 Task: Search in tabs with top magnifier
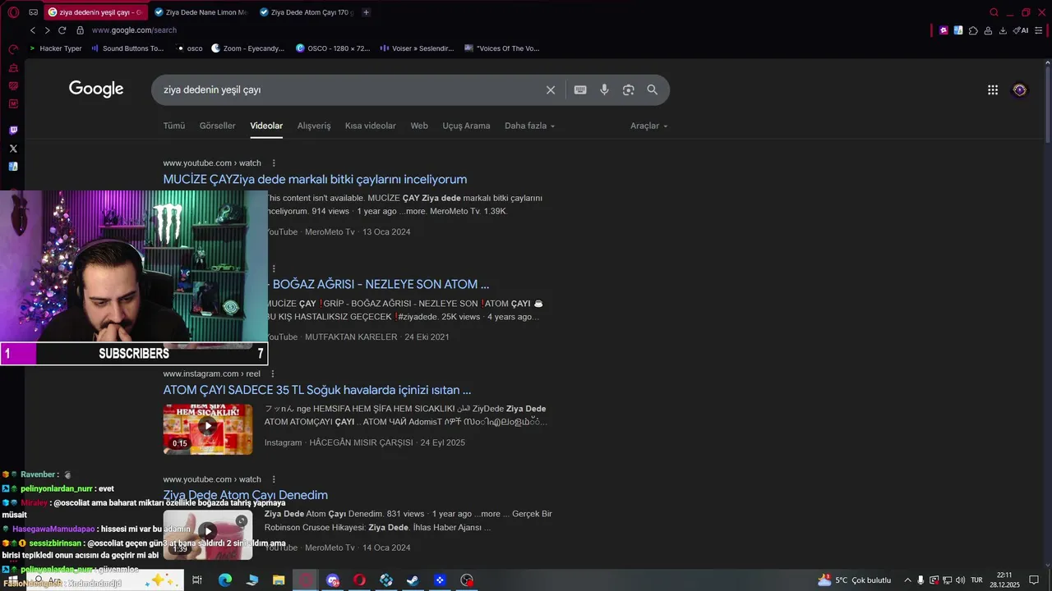click(994, 12)
